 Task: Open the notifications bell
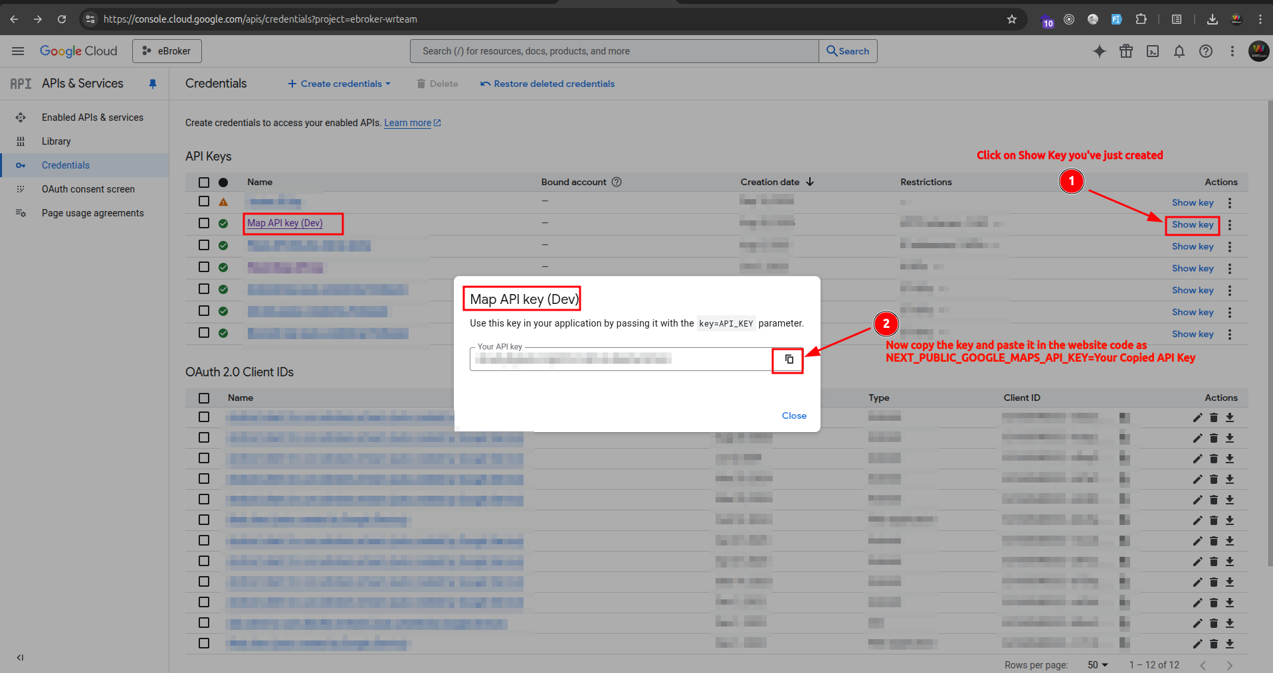[x=1179, y=51]
